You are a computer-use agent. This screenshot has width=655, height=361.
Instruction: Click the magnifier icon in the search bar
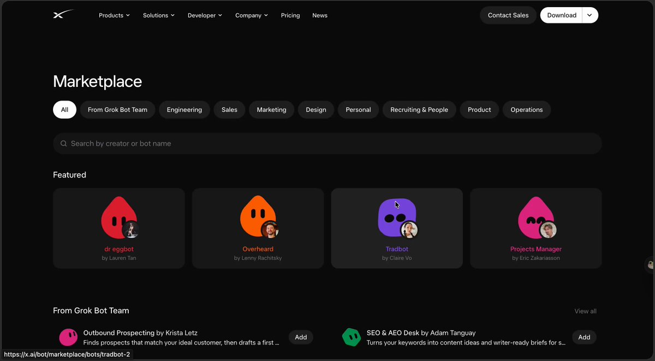(64, 144)
